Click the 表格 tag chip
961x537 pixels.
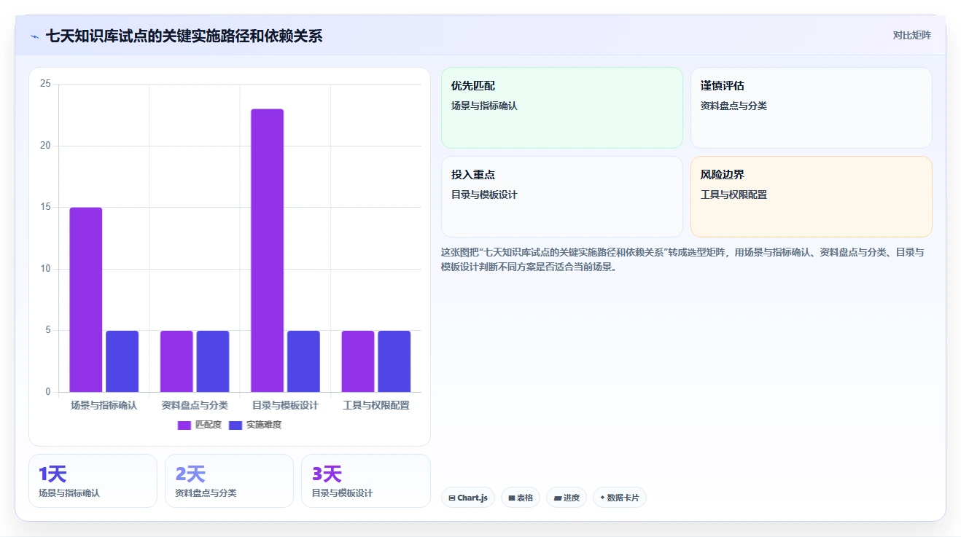(x=521, y=498)
